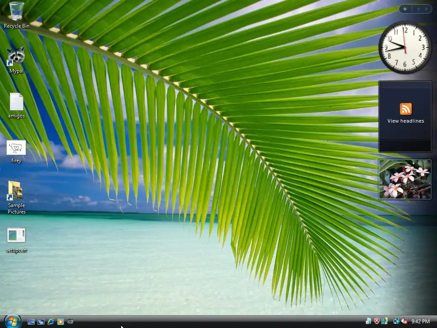Click Switch Between Windows in Quick Launch
The image size is (437, 328).
coord(41,322)
